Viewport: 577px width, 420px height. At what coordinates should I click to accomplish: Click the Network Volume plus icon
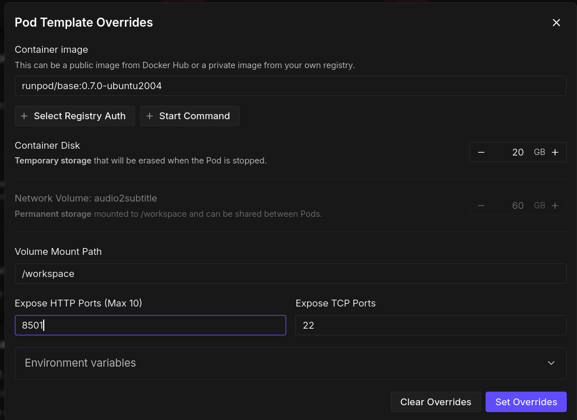pyautogui.click(x=555, y=205)
